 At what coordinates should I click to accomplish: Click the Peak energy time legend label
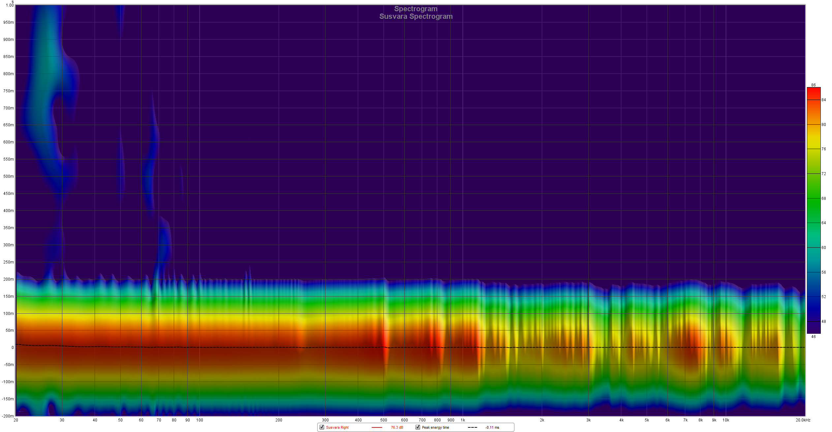click(435, 427)
